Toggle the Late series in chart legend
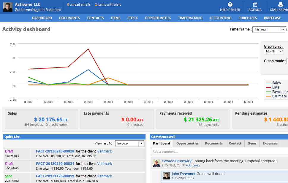The width and height of the screenshot is (288, 183). (x=276, y=87)
